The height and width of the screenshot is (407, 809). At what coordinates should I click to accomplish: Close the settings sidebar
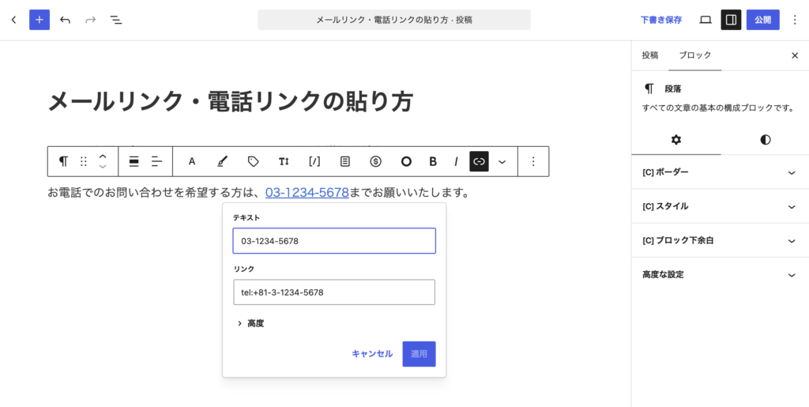[x=795, y=55]
